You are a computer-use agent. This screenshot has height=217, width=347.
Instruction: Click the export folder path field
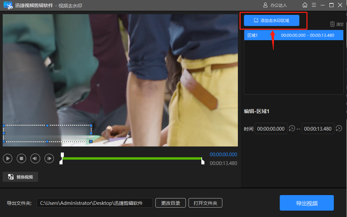coord(95,203)
